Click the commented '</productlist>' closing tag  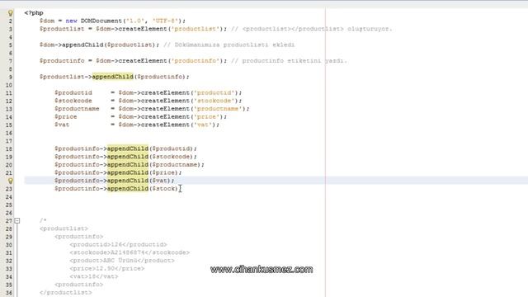66,293
